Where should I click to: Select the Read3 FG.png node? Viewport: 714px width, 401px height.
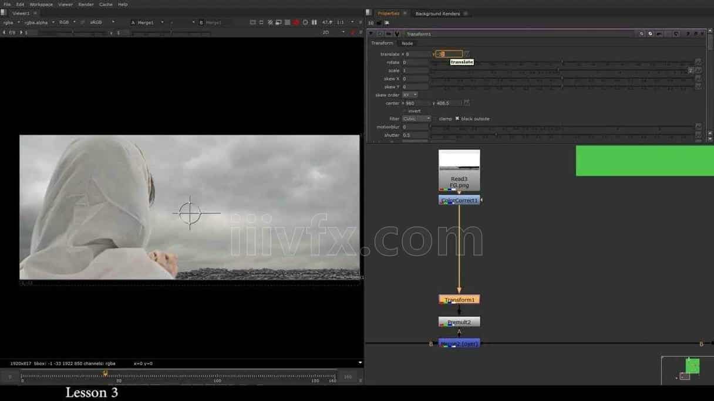[459, 170]
